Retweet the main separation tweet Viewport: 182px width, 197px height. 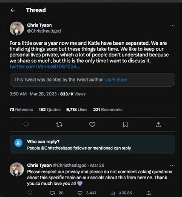pos(59,125)
